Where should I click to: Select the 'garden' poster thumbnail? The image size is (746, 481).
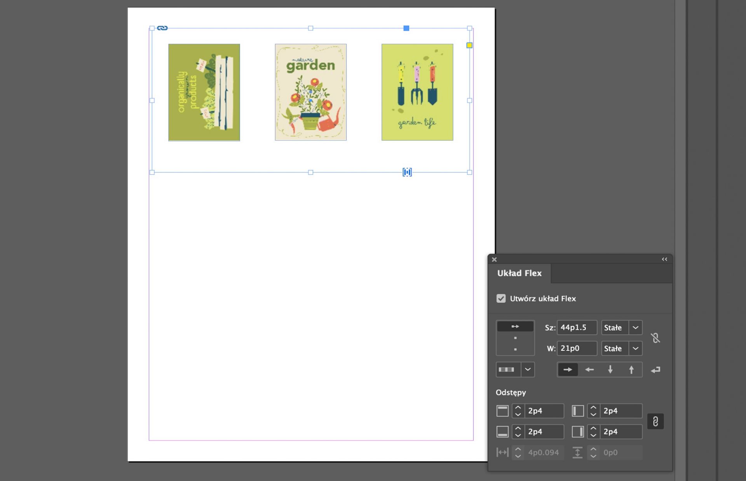pos(310,92)
